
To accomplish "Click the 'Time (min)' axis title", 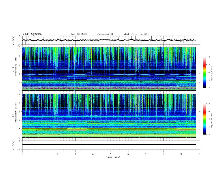I will [113, 157].
